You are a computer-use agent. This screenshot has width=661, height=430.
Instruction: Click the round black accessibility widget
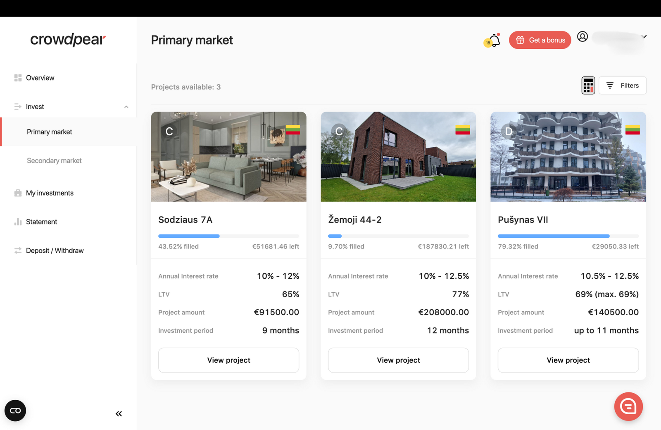coord(15,411)
